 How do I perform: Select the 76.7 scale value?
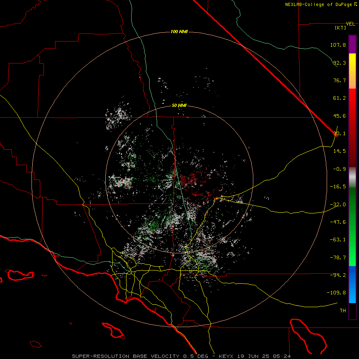(339, 80)
